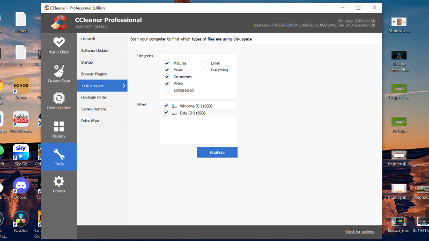Viewport: 429px width, 241px height.
Task: Open the Driver Updater section
Action: tap(59, 101)
